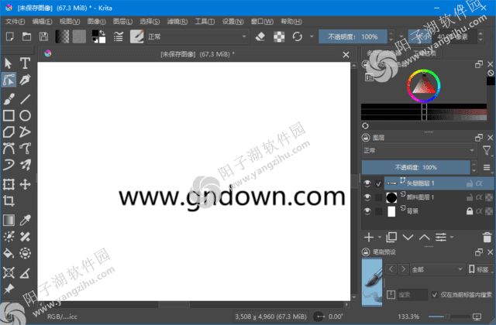Select the Bezier Curve tool
This screenshot has height=325, width=496.
(9, 149)
